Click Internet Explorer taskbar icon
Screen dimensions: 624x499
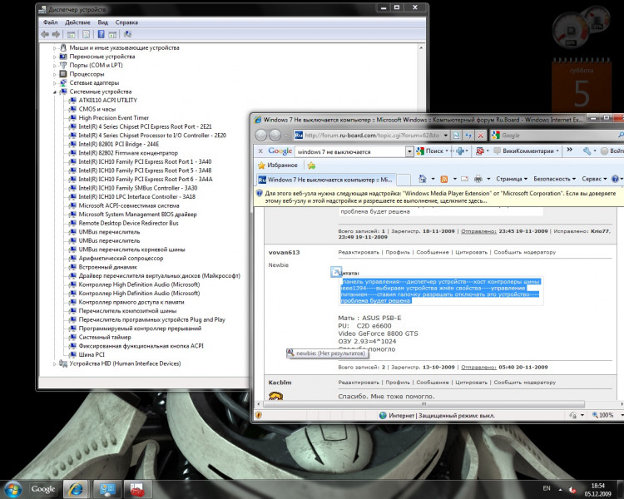coord(77,487)
